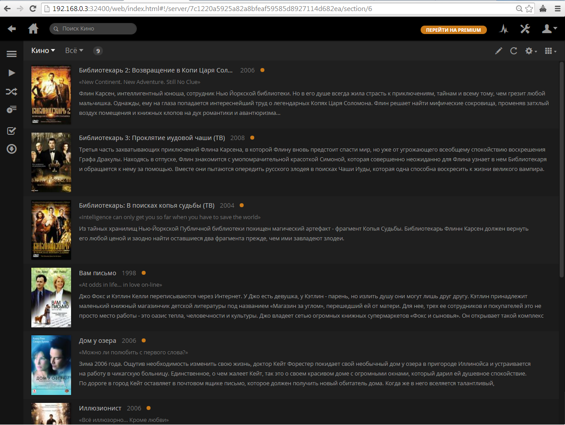Screen dimensions: 565x425
Task: Click the item count badge 9
Action: click(x=98, y=51)
